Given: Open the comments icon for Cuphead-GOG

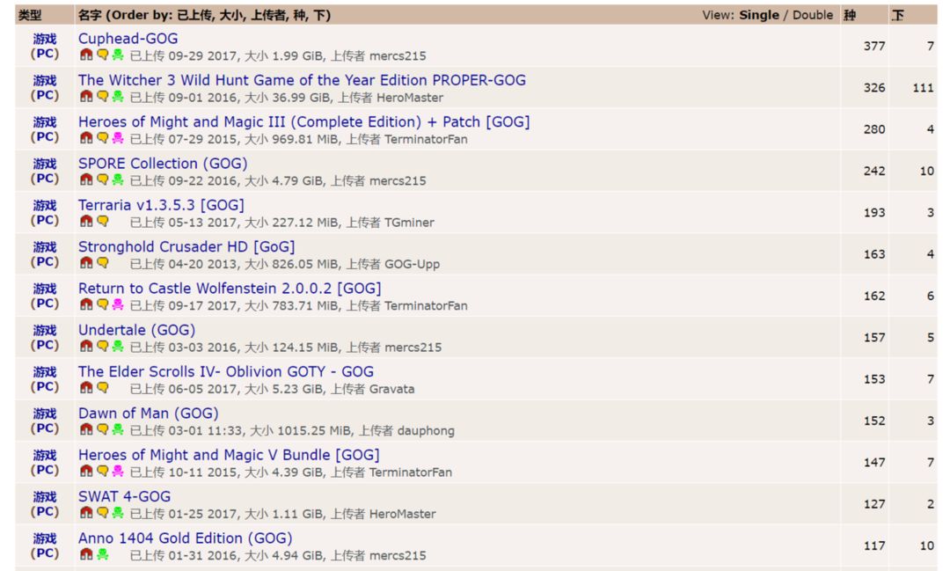Looking at the screenshot, I should (102, 55).
